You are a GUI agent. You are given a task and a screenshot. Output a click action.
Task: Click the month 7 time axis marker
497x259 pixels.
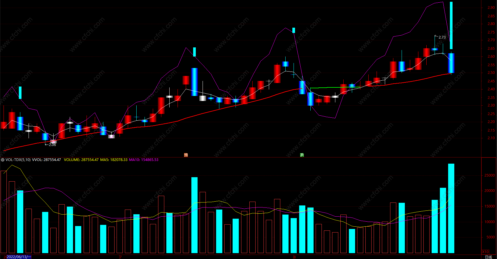coord(120,257)
